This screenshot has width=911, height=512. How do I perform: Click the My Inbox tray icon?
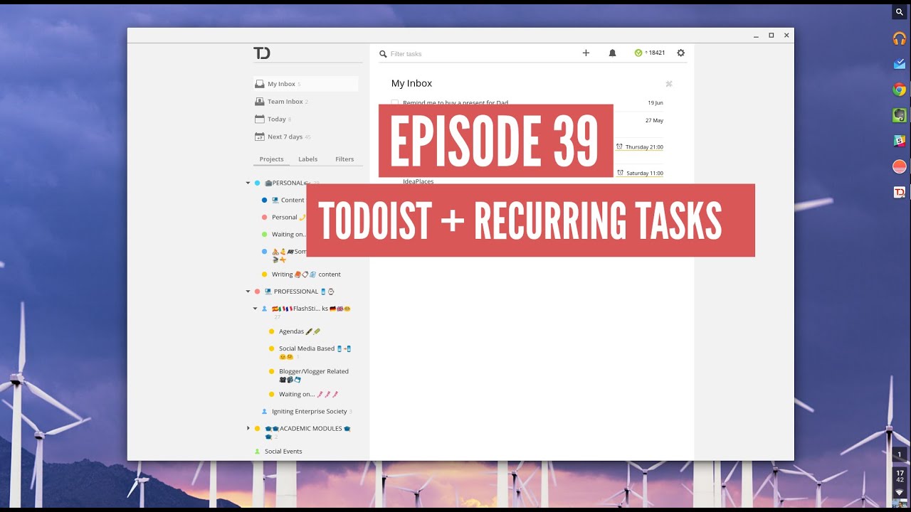tap(260, 84)
